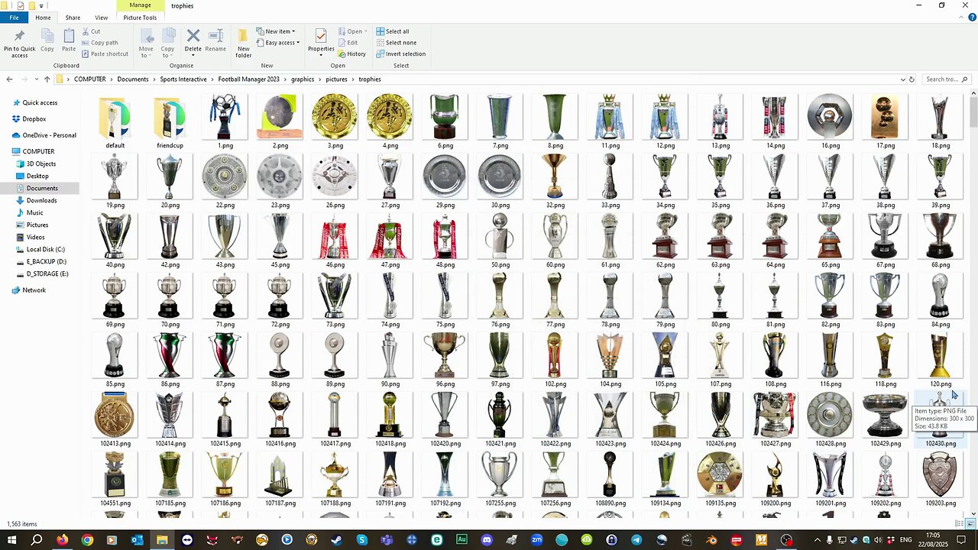Expand the address bar history dropdown

(x=902, y=79)
